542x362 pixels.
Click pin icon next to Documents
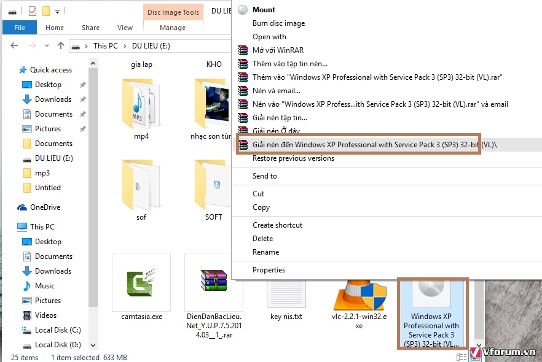point(82,114)
